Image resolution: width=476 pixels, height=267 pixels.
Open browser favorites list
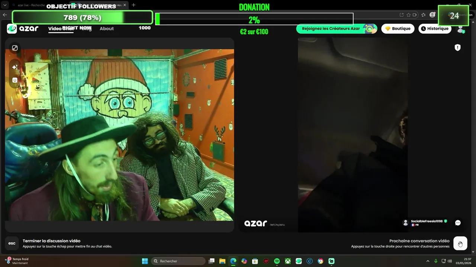(x=424, y=15)
